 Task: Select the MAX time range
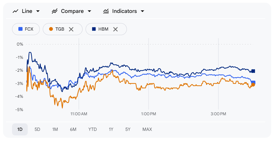(147, 129)
